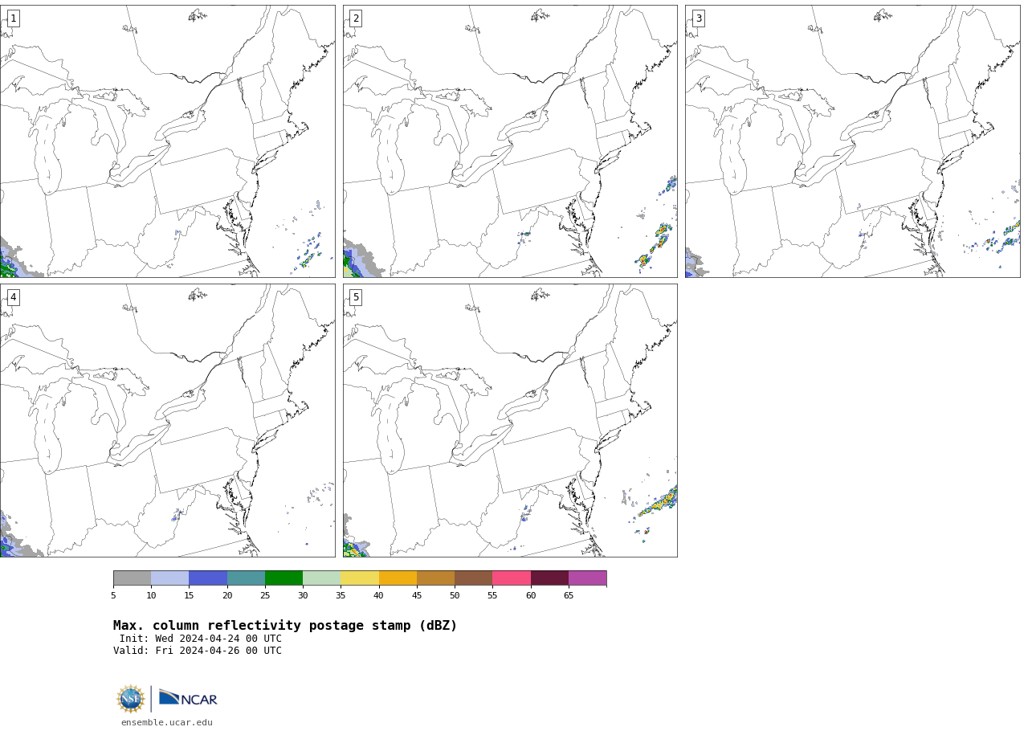Click the colorbar tick label 5
The image size is (1028, 731).
tap(113, 596)
